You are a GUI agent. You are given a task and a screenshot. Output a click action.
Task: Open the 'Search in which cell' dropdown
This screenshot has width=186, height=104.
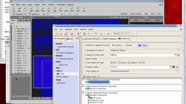175,55
